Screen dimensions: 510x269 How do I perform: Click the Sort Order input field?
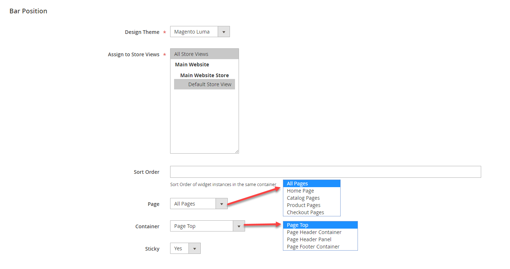click(325, 172)
